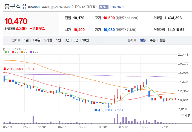Click the 전일 value 10,170
The width and height of the screenshot is (192, 132).
coord(79,18)
